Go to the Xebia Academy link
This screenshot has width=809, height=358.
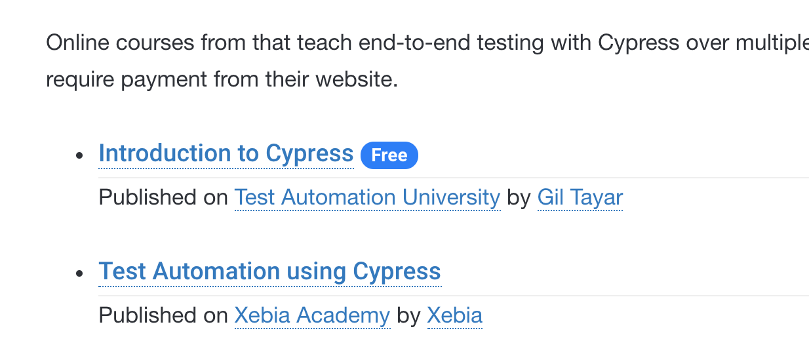(312, 315)
